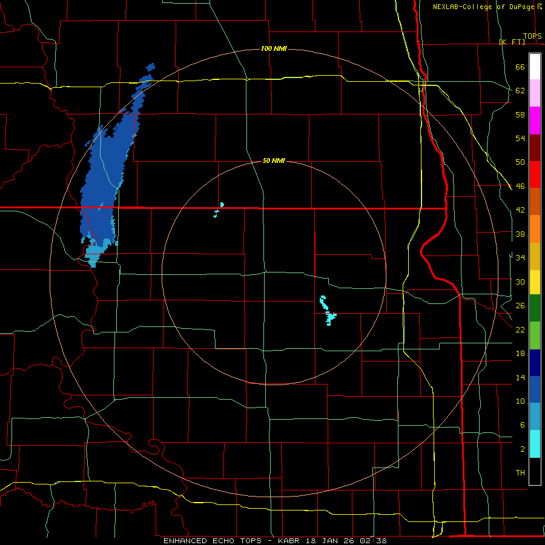
Task: Click the 'TH' threshold label
Action: coord(520,473)
